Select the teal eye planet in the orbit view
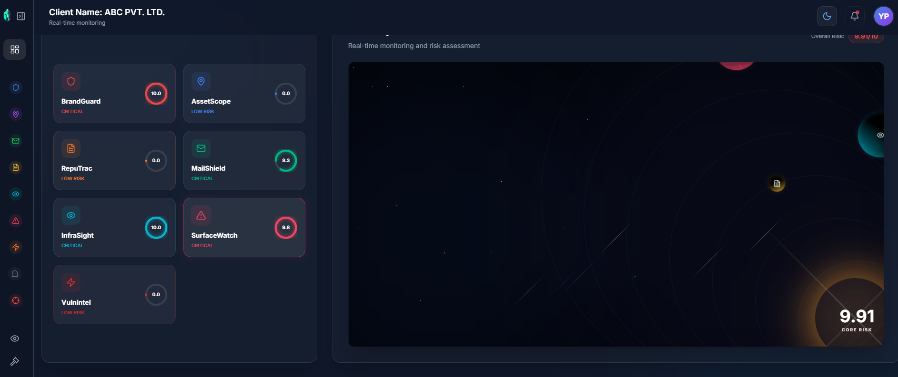Image resolution: width=898 pixels, height=377 pixels. click(872, 135)
